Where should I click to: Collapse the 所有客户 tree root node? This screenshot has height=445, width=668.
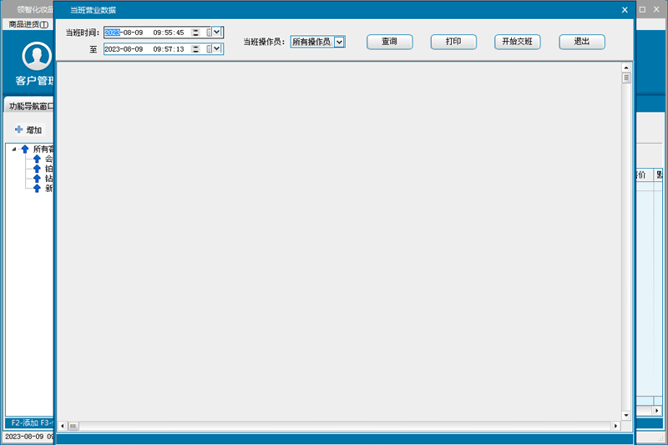pos(14,149)
